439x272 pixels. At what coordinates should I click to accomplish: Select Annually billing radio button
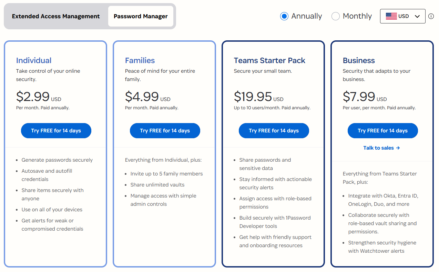284,16
